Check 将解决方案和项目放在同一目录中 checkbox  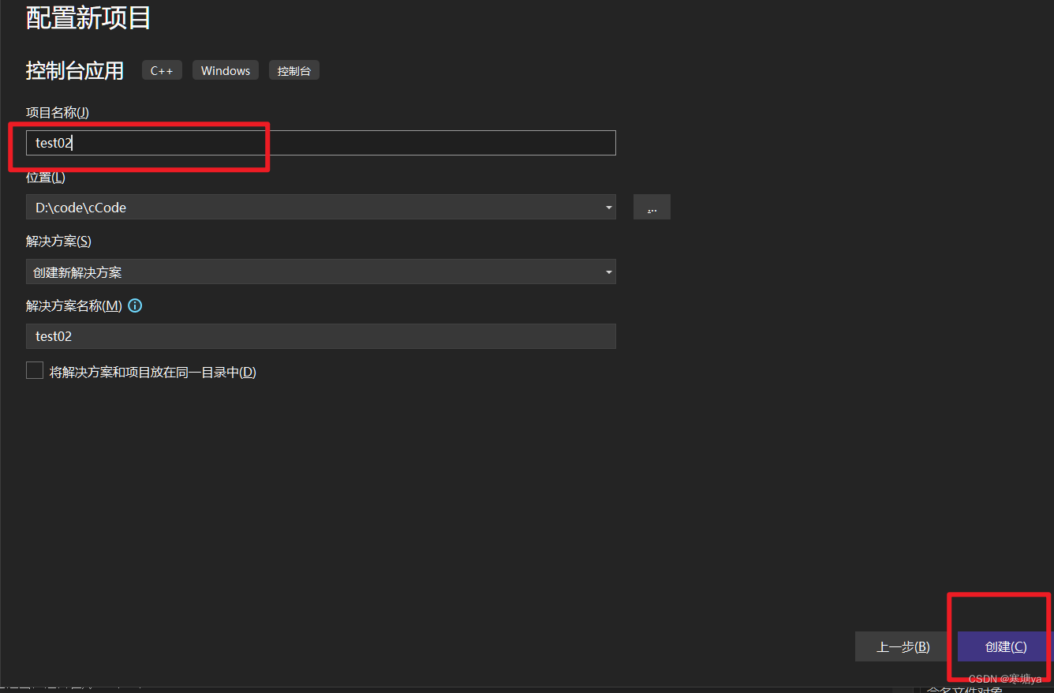click(x=35, y=371)
